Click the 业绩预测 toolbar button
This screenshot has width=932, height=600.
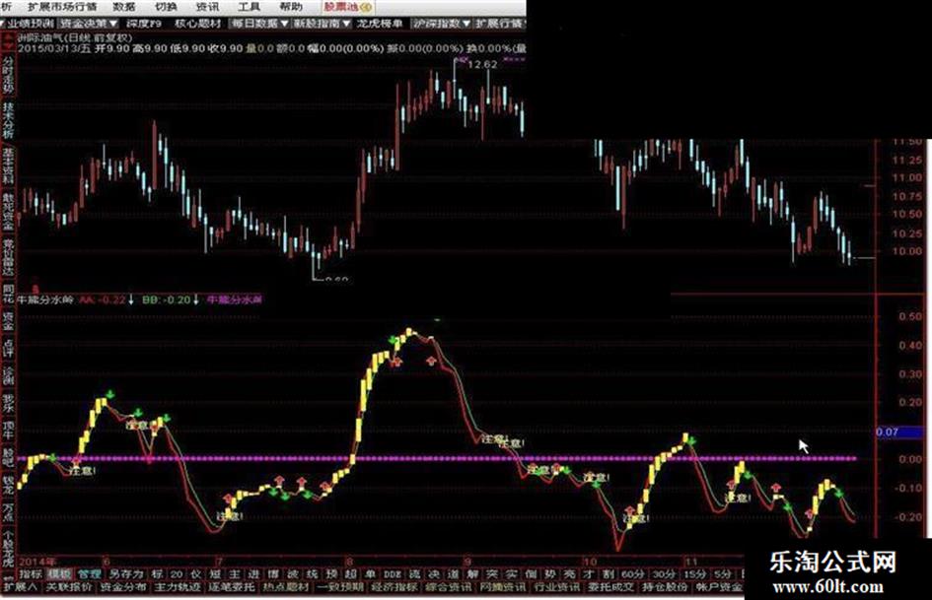tap(30, 24)
